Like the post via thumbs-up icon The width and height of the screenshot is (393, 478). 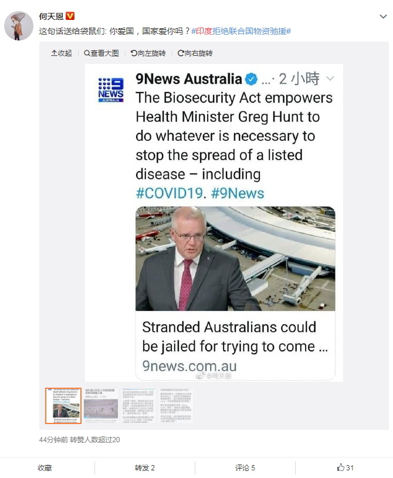coord(341,467)
